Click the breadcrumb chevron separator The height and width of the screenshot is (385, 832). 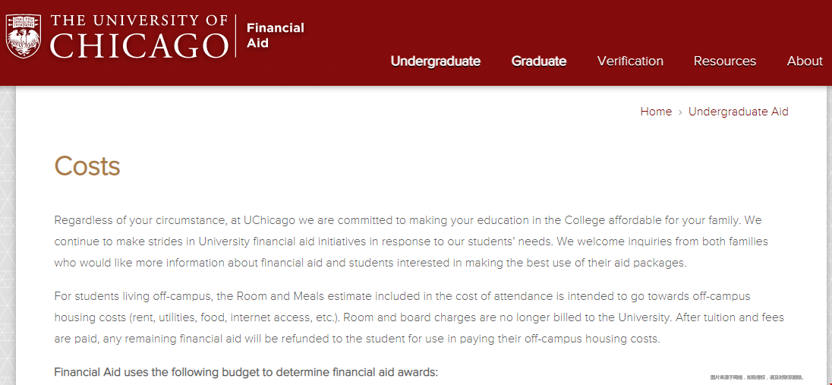point(679,112)
